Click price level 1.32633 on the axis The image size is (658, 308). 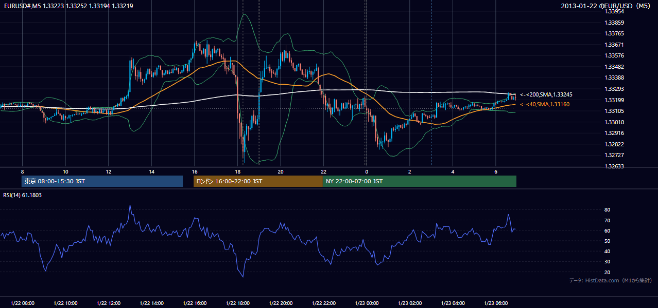tap(614, 166)
